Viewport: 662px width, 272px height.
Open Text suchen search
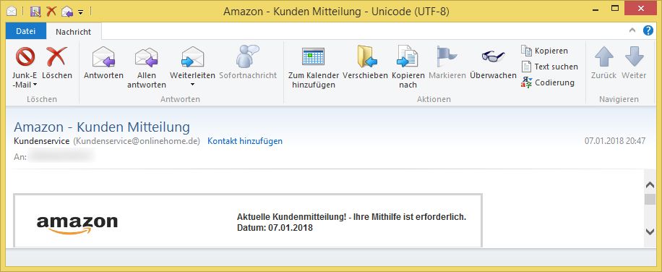tap(550, 67)
